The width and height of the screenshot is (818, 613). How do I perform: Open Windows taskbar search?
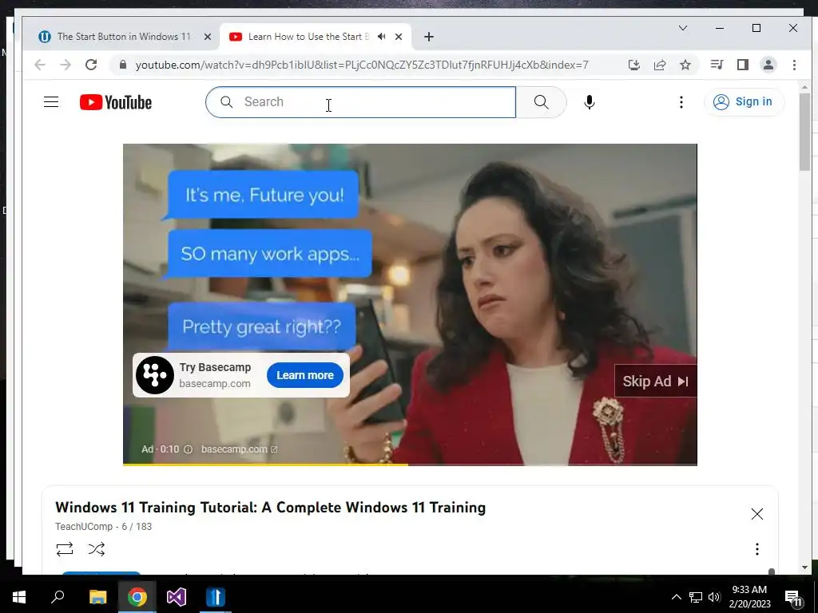tap(58, 597)
